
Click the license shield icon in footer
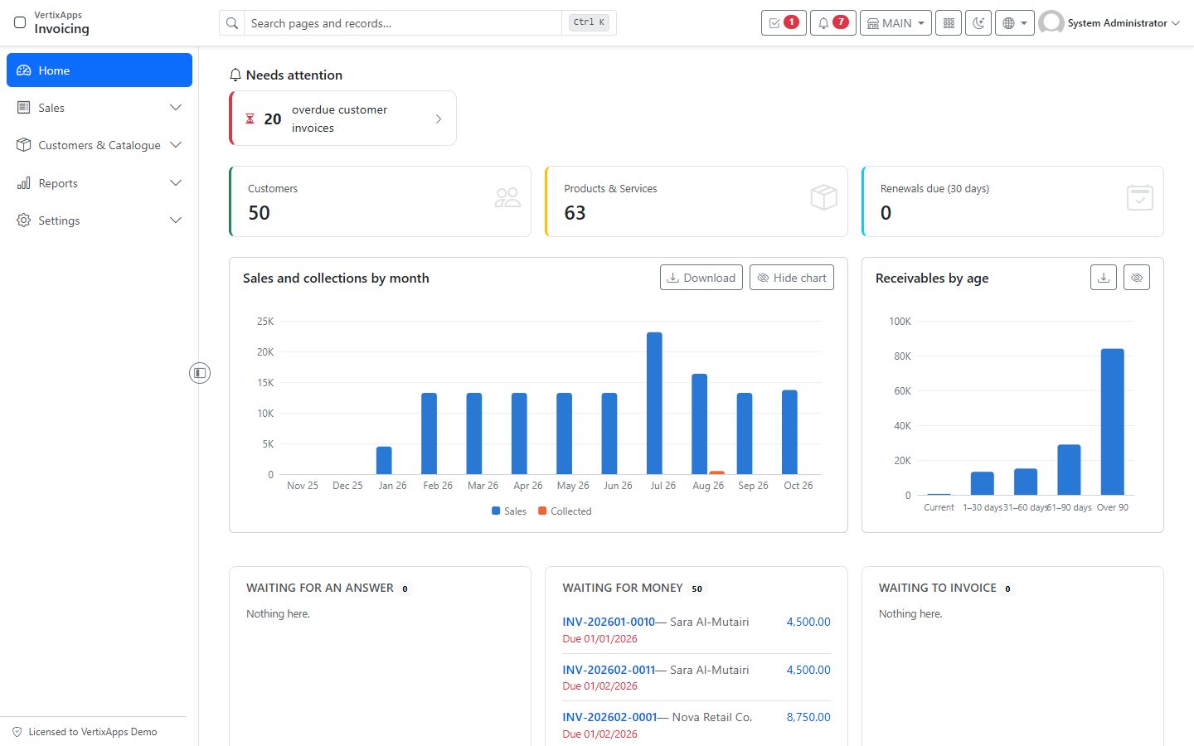pos(17,732)
